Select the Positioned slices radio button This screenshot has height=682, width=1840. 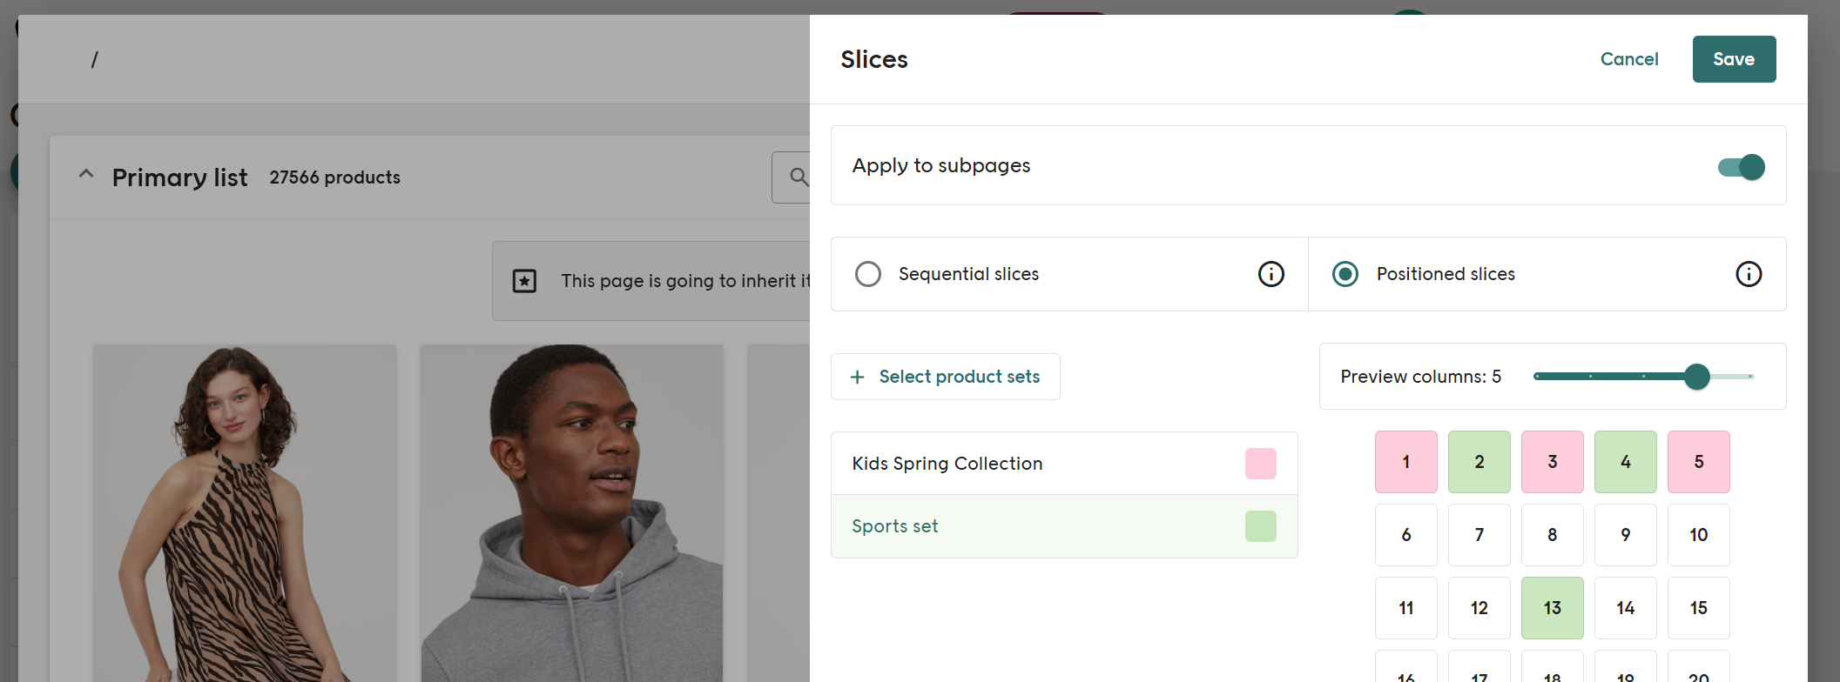pyautogui.click(x=1345, y=274)
